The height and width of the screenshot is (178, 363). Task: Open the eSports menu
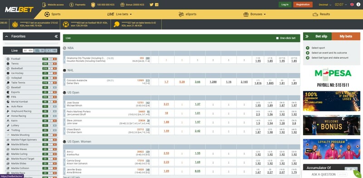coord(187,14)
